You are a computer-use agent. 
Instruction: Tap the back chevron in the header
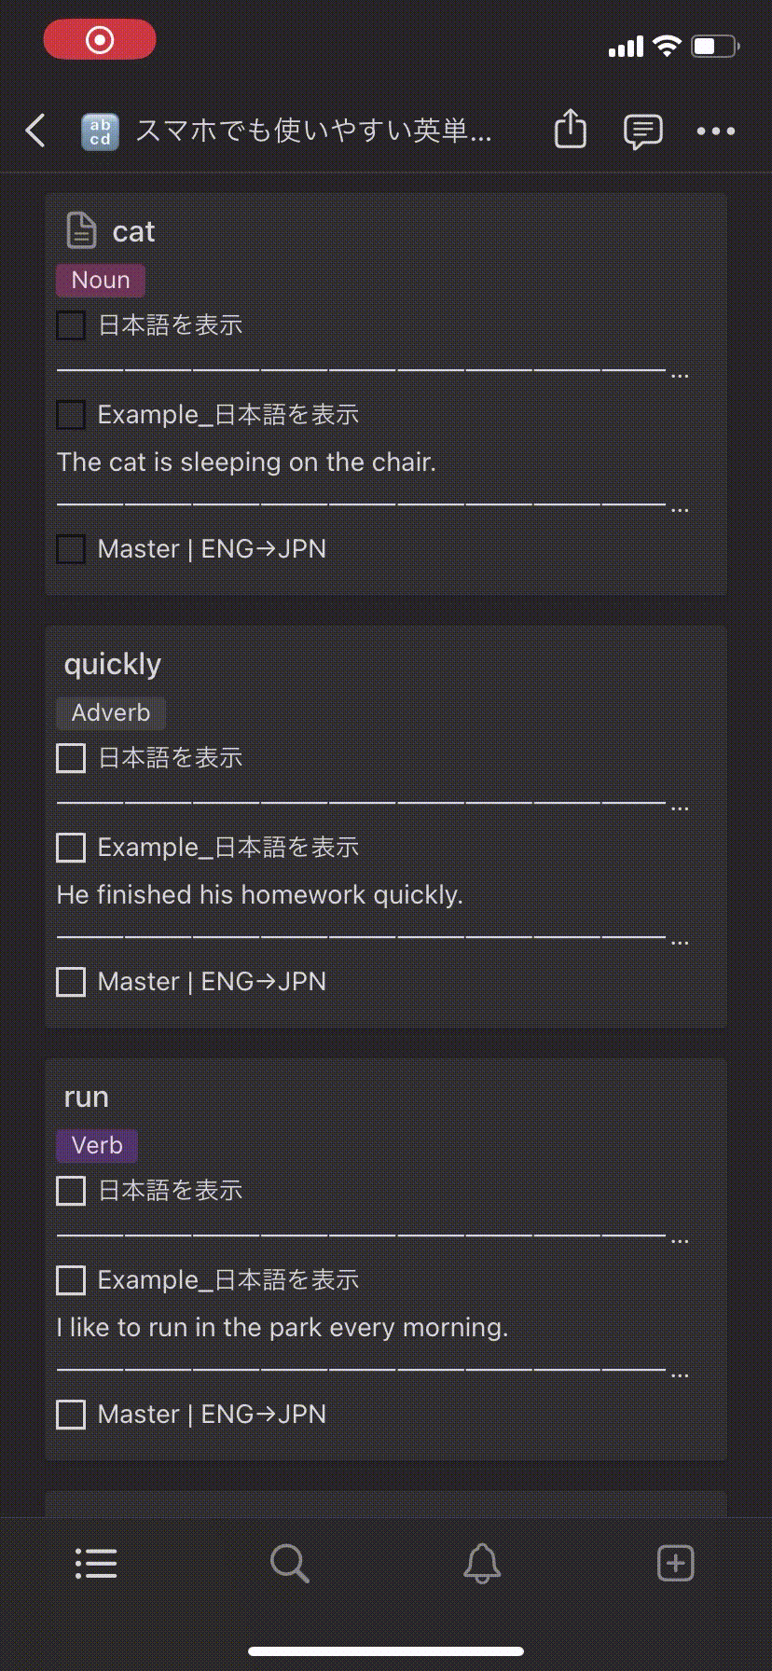pyautogui.click(x=35, y=131)
